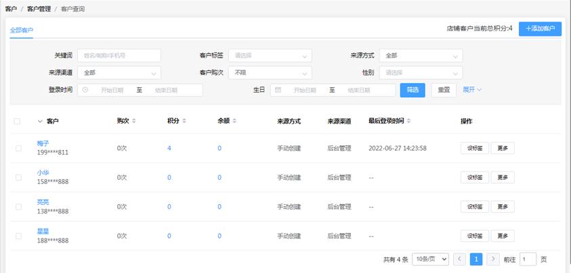The image size is (571, 273).
Task: Click phone number 199****811
Action: click(53, 152)
